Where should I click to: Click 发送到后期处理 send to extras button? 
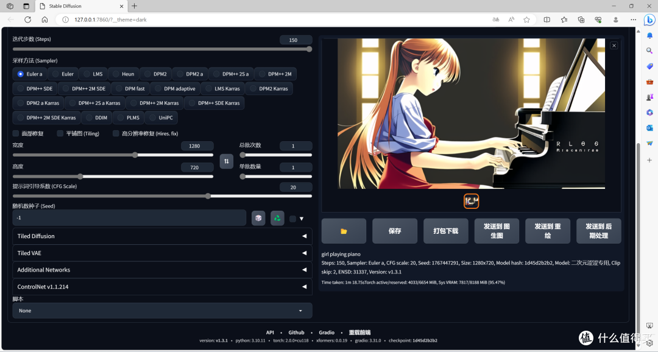click(x=599, y=231)
